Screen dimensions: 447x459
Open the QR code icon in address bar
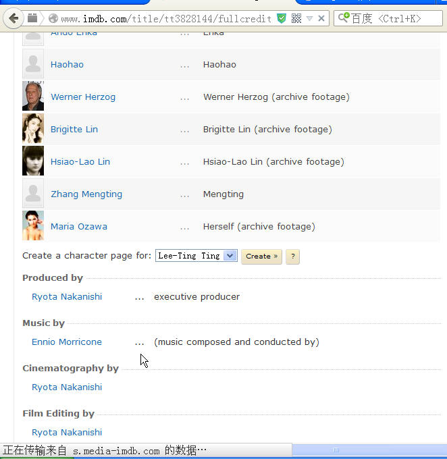296,19
